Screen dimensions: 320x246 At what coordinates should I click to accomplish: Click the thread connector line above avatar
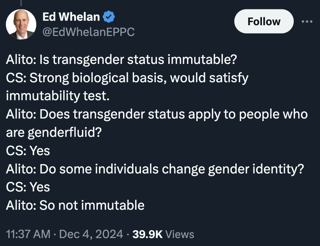[21, 3]
